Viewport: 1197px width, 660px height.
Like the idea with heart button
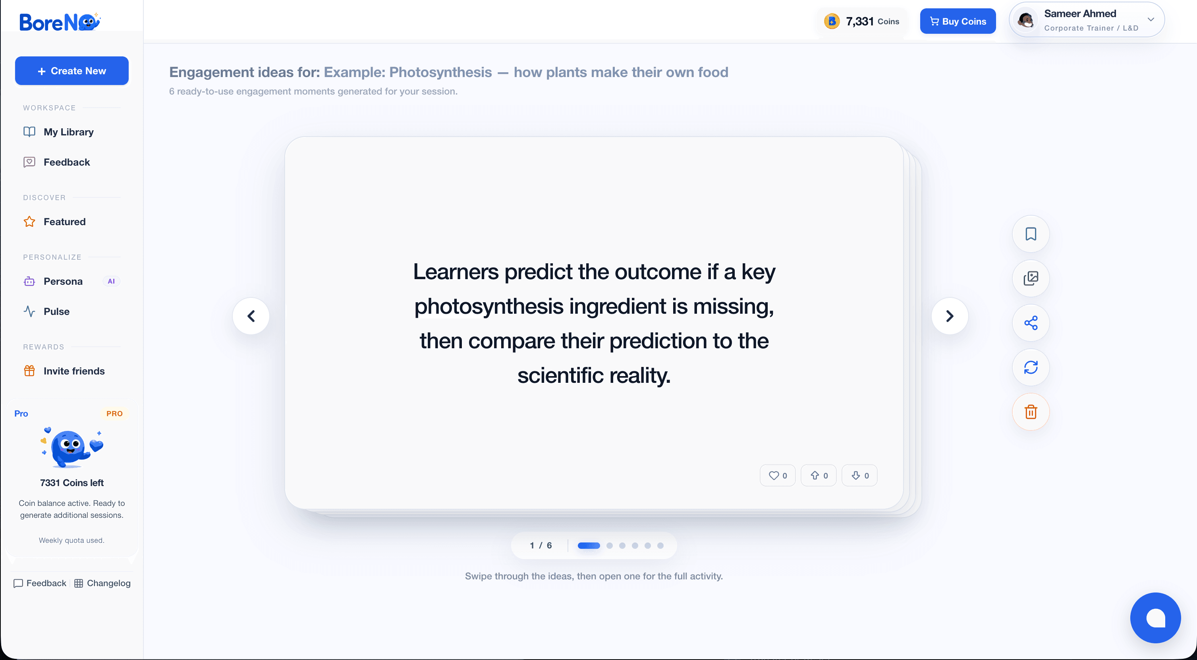pos(777,475)
